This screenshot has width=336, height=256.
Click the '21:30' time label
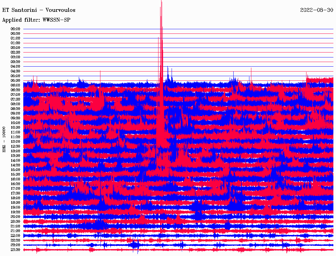[x=15, y=231]
